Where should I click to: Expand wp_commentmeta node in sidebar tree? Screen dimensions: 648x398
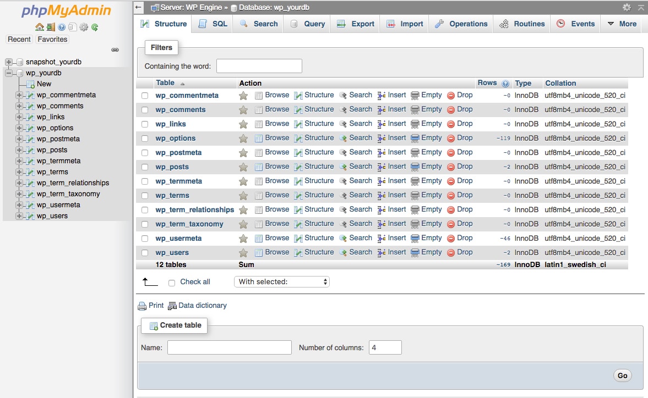point(19,95)
